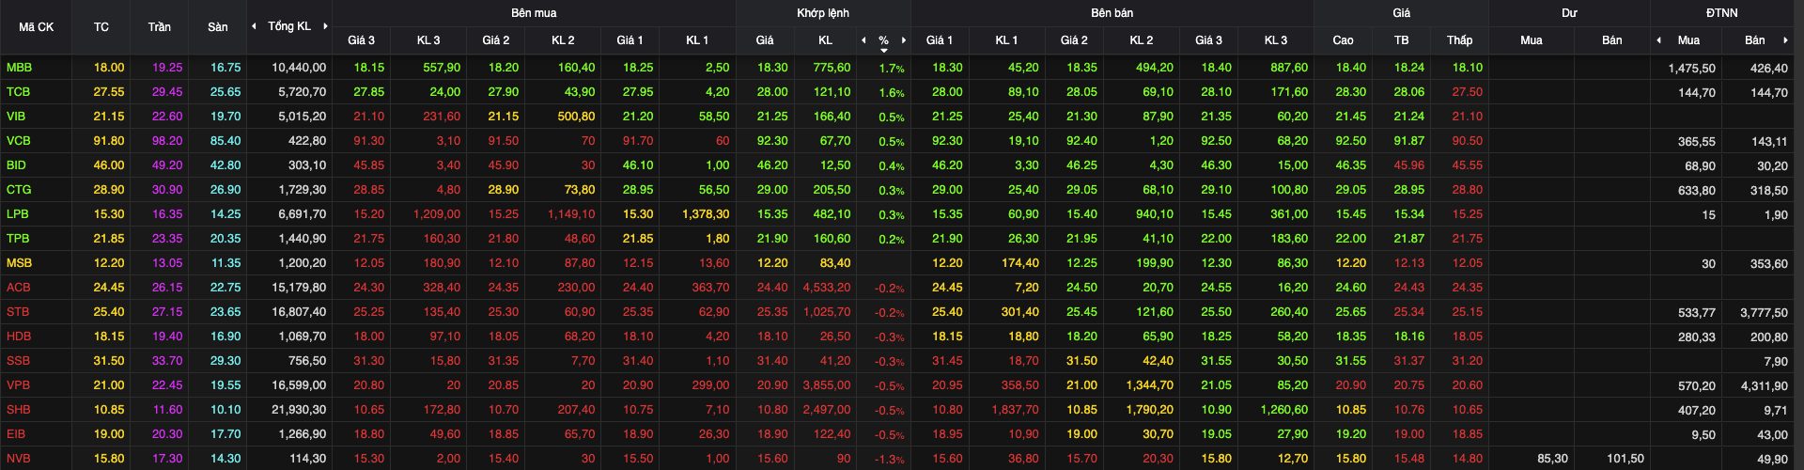The width and height of the screenshot is (1804, 470).
Task: Open the NVB stock ticker
Action: (x=19, y=459)
